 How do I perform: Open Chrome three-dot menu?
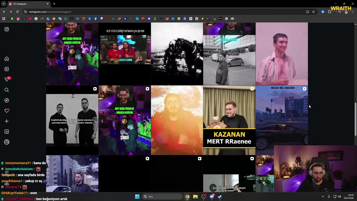353,12
